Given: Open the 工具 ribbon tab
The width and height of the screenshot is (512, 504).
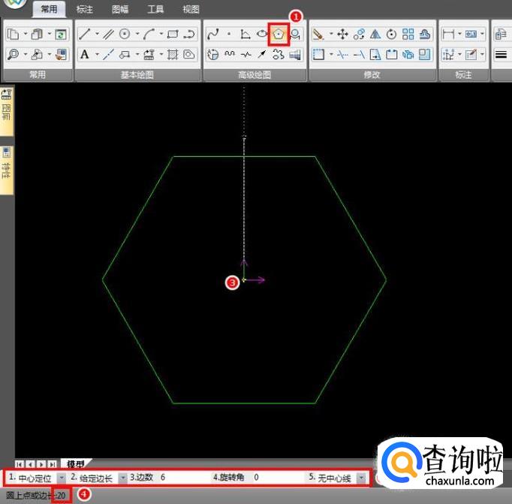Looking at the screenshot, I should (155, 10).
